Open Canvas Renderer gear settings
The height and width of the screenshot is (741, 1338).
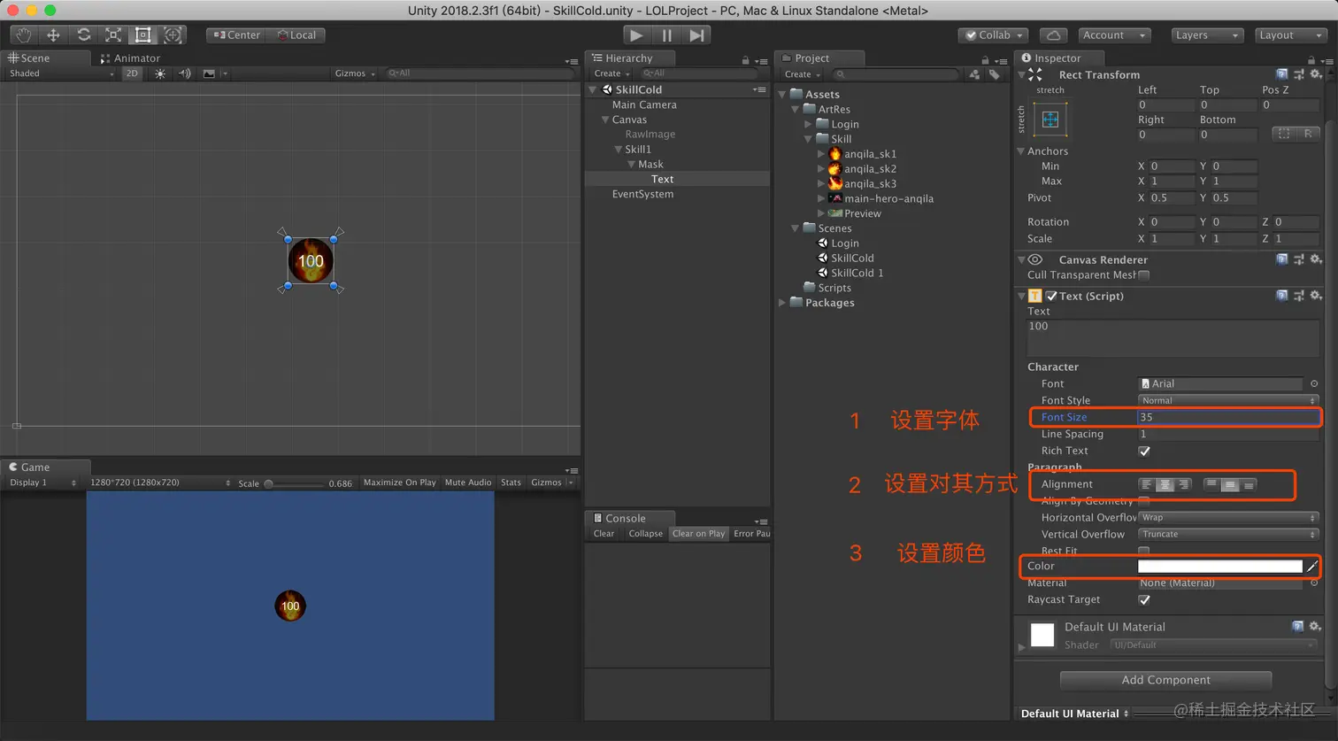1316,259
